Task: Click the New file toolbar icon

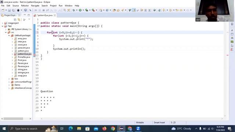Action: pyautogui.click(x=3, y=10)
